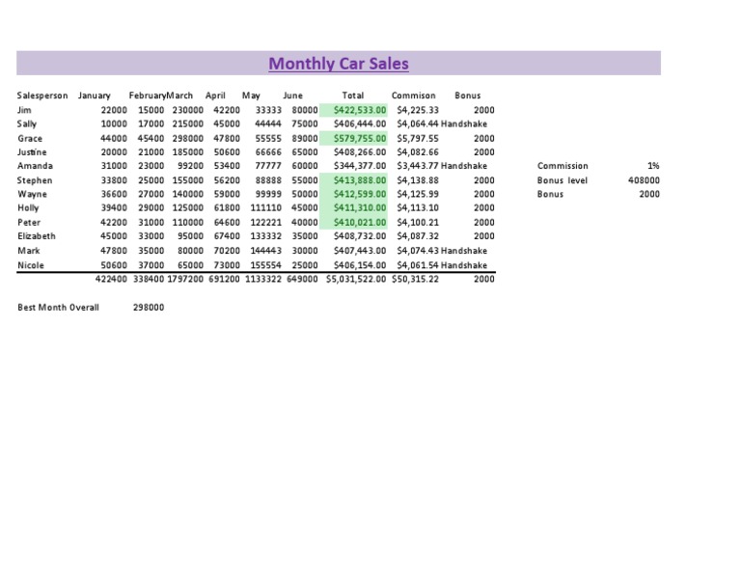The image size is (741, 573).
Task: Click Jim's commission $4,225.33
Action: tap(418, 110)
